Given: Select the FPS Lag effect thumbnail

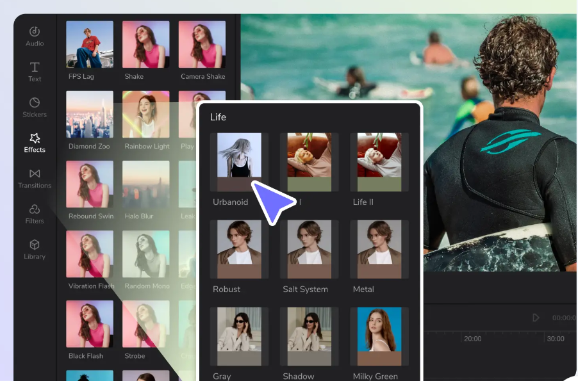Looking at the screenshot, I should point(90,45).
